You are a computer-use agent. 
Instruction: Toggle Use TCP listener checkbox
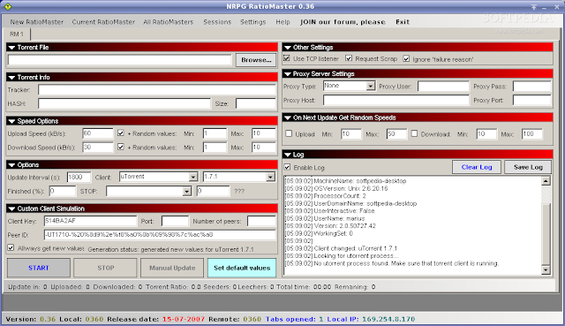[x=287, y=58]
